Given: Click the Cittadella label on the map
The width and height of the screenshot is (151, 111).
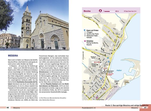Looking at the screenshot, I should click(127, 83).
